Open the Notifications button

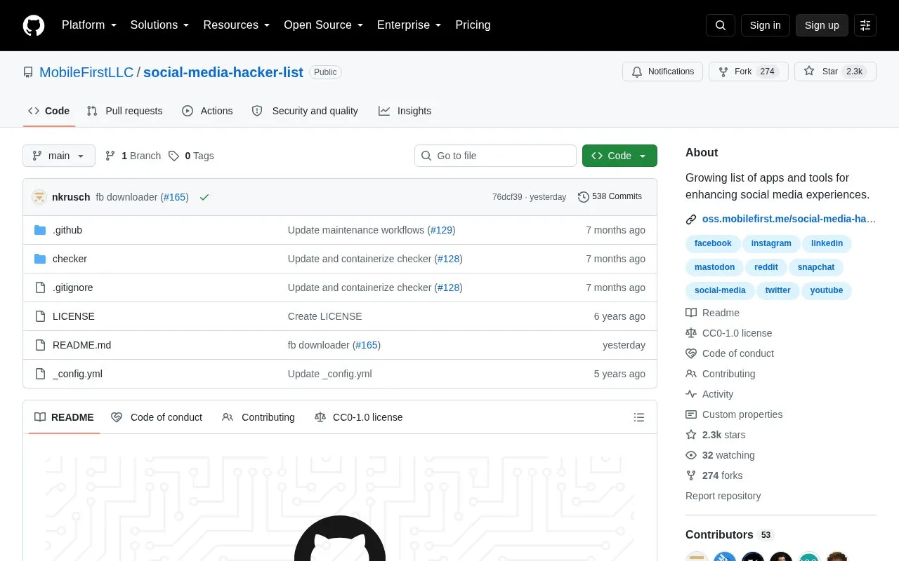(x=662, y=72)
